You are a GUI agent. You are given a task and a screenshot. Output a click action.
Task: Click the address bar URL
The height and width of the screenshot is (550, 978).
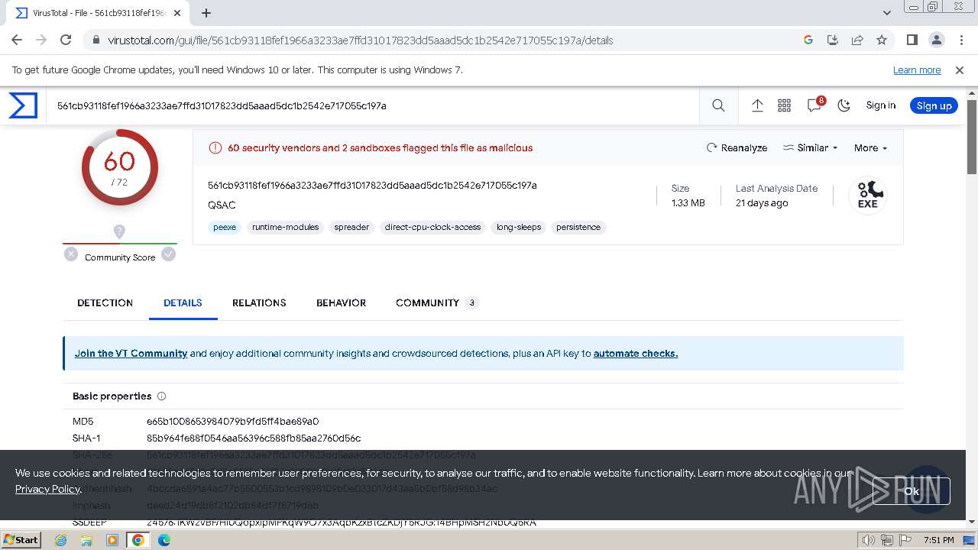tap(361, 40)
